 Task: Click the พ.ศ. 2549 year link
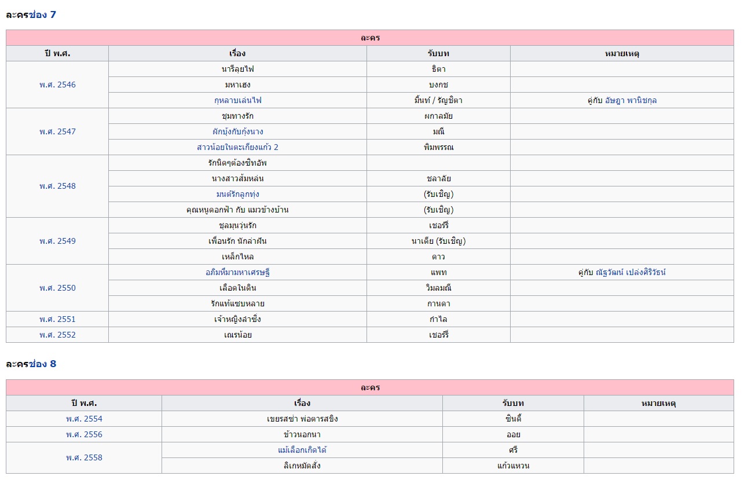pyautogui.click(x=57, y=241)
